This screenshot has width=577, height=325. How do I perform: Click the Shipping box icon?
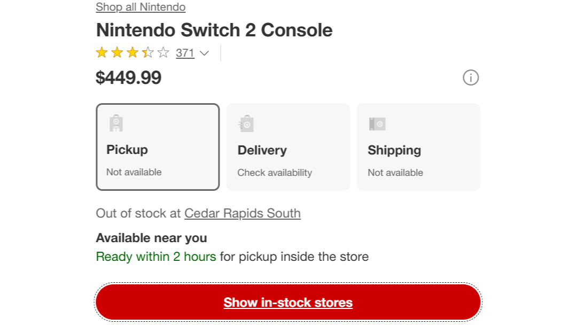click(x=377, y=123)
